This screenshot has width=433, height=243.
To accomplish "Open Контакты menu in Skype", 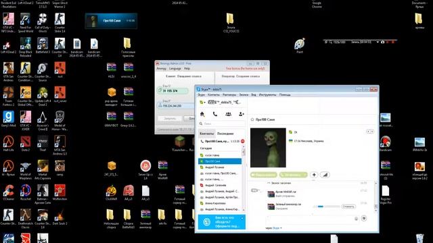I will coord(214,94).
